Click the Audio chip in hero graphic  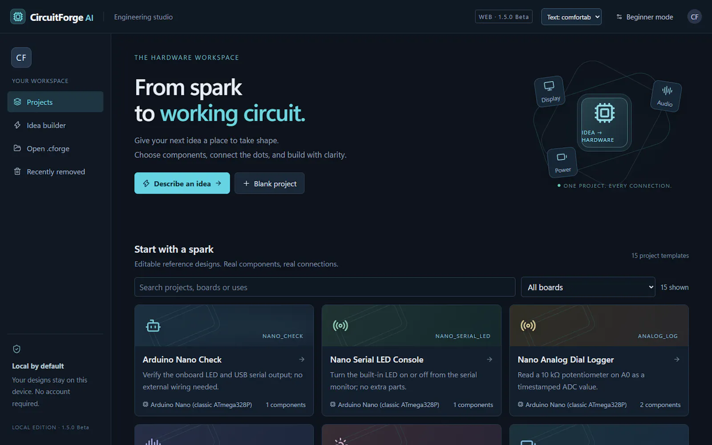(666, 96)
